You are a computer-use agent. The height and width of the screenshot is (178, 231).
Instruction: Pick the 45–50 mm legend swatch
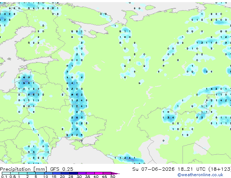107,173
